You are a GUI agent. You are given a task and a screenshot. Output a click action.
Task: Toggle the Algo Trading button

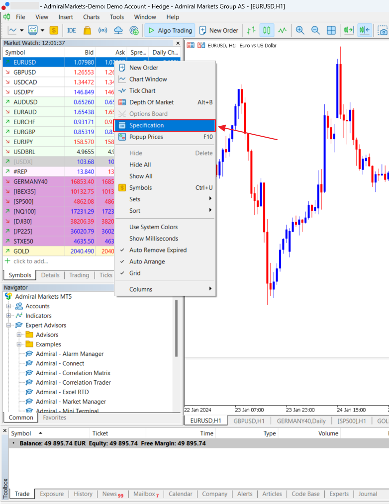click(170, 30)
